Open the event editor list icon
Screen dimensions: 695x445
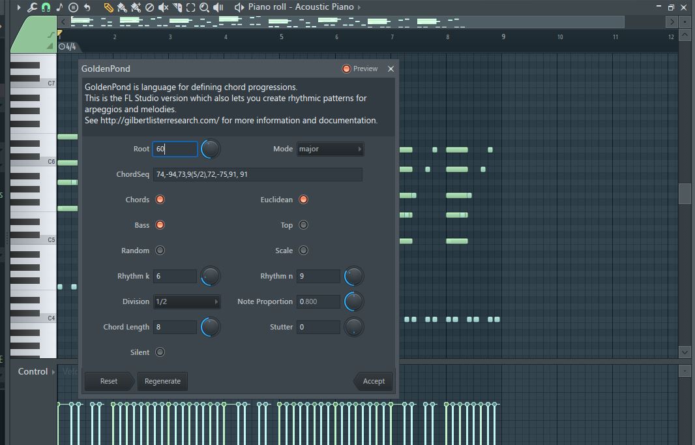tap(73, 7)
